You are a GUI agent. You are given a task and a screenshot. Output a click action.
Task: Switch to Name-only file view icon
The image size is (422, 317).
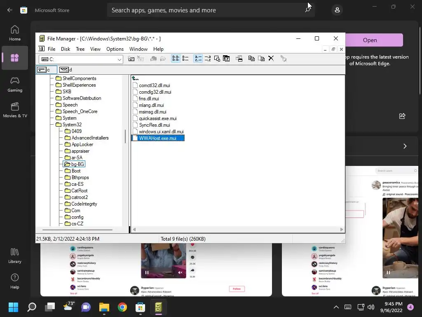(x=176, y=59)
